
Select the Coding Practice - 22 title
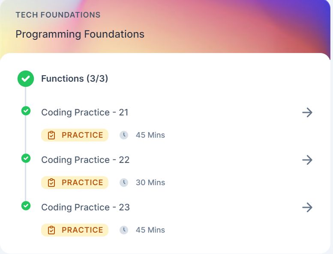coord(85,160)
